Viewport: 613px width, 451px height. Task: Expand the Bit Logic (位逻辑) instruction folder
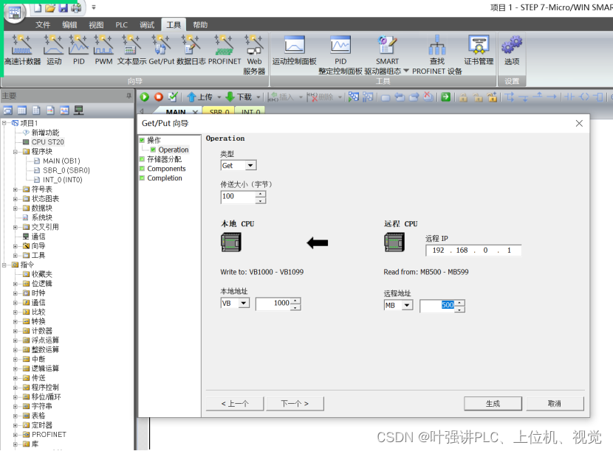click(x=16, y=284)
